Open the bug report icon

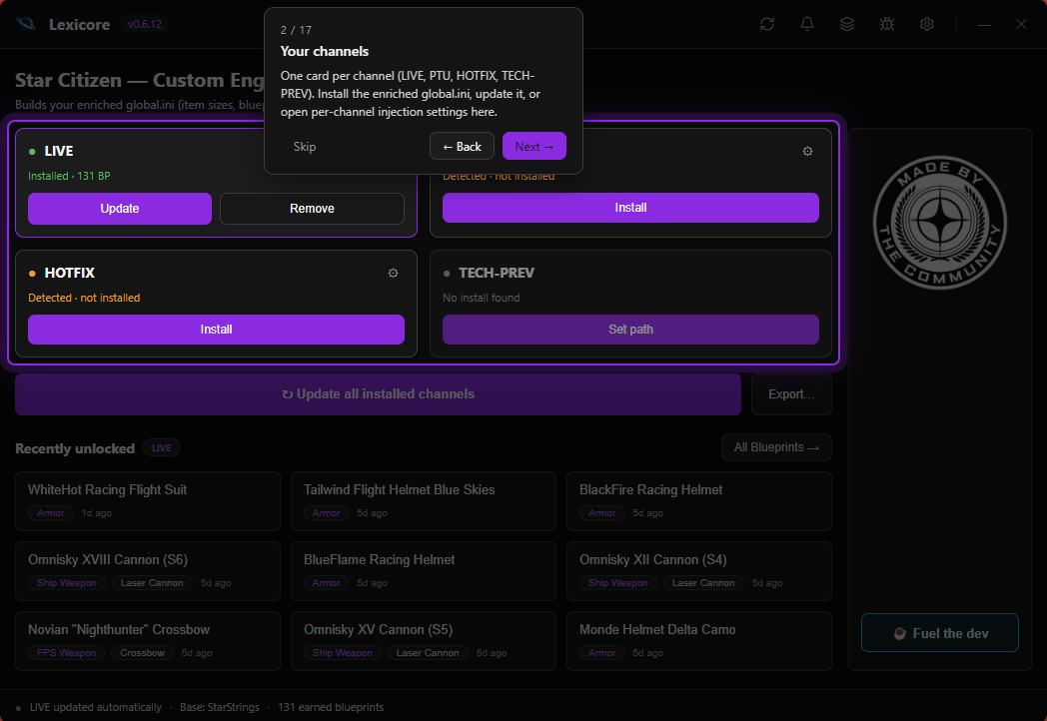pyautogui.click(x=887, y=24)
